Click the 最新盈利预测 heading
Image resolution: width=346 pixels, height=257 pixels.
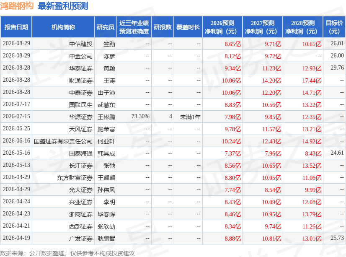(63, 6)
